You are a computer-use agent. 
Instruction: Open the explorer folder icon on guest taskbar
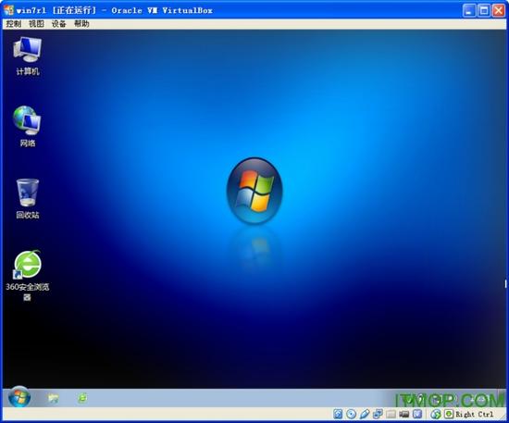coord(54,398)
